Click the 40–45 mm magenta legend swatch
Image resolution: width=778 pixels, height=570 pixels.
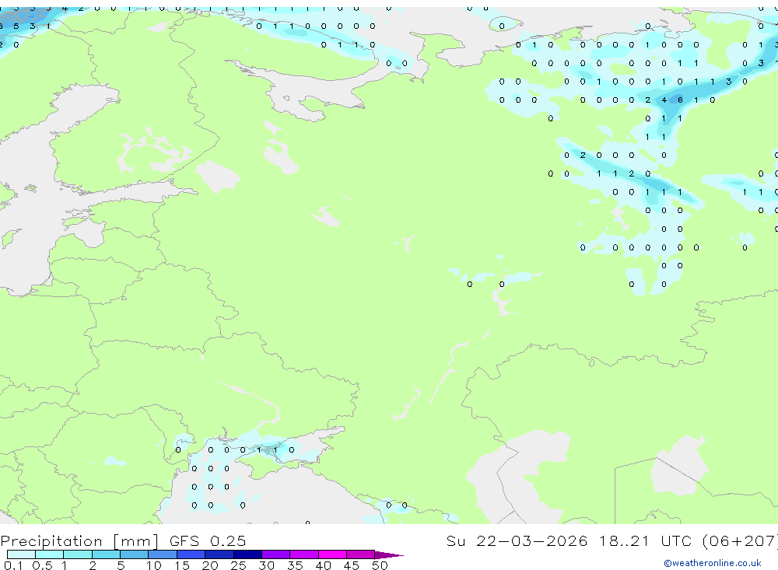pos(332,554)
